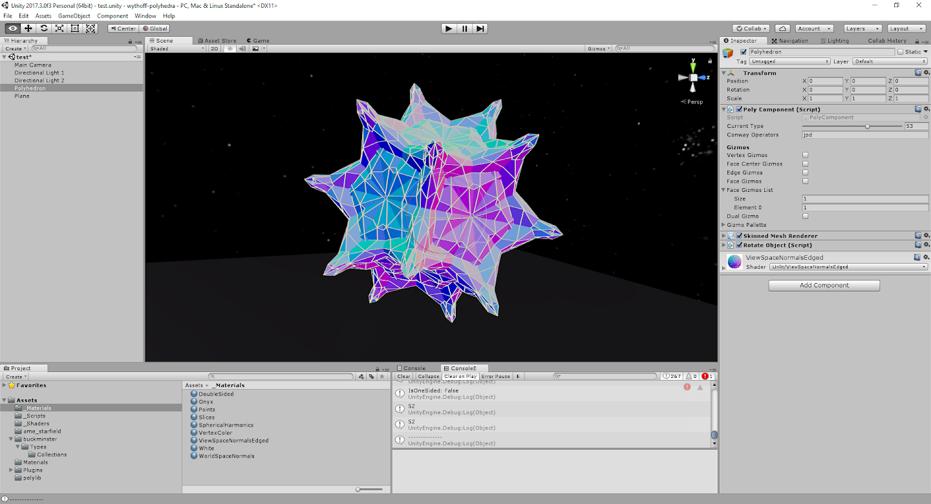Viewport: 931px width, 504px height.
Task: Disable Poly Component script checkbox
Action: coord(739,109)
